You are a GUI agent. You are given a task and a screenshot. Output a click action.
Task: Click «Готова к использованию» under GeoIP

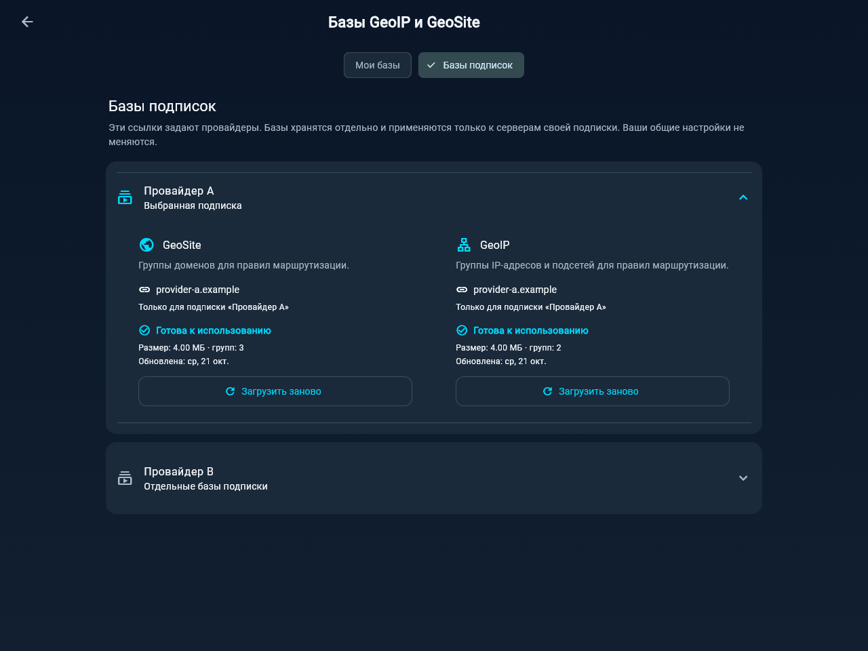pos(531,330)
